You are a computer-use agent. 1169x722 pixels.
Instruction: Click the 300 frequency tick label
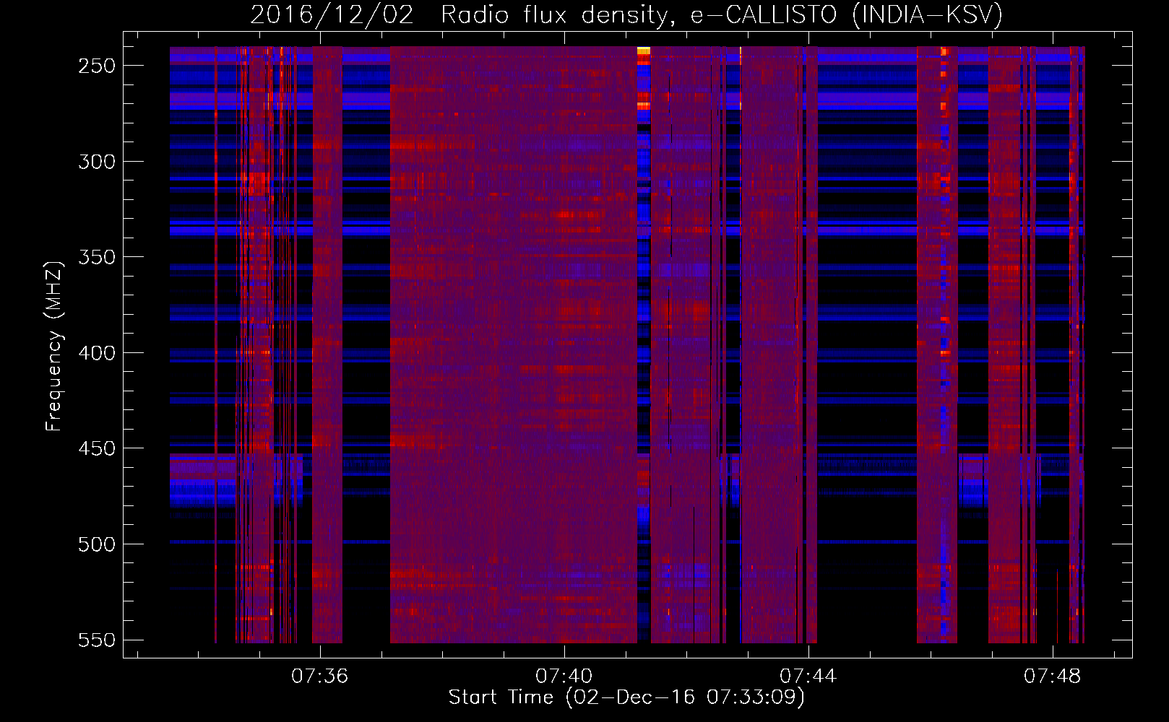click(97, 162)
